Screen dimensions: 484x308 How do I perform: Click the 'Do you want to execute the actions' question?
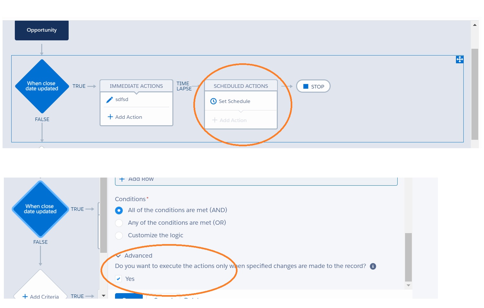pyautogui.click(x=240, y=266)
